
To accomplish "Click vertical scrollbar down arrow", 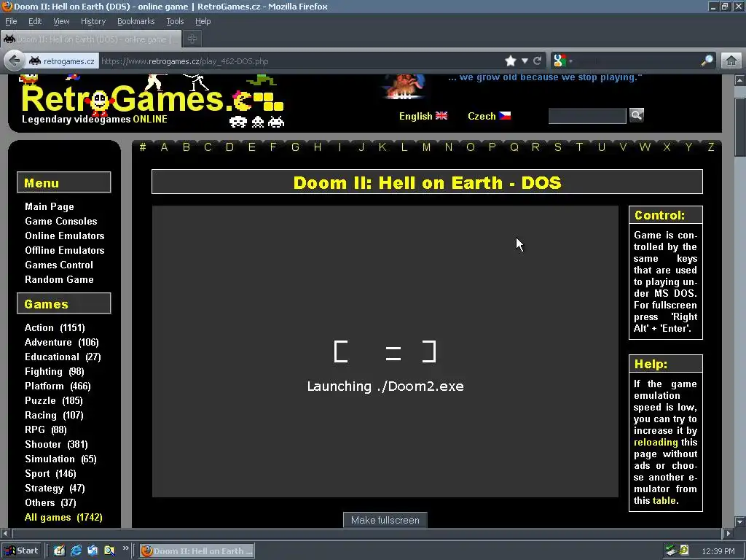I will (x=739, y=521).
